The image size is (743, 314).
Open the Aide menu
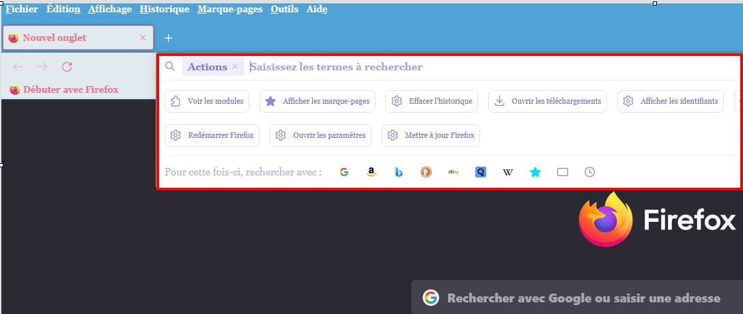tap(317, 9)
